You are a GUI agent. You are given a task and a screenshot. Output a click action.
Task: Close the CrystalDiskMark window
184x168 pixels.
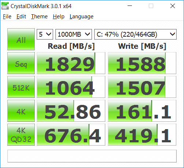pyautogui.click(x=173, y=6)
